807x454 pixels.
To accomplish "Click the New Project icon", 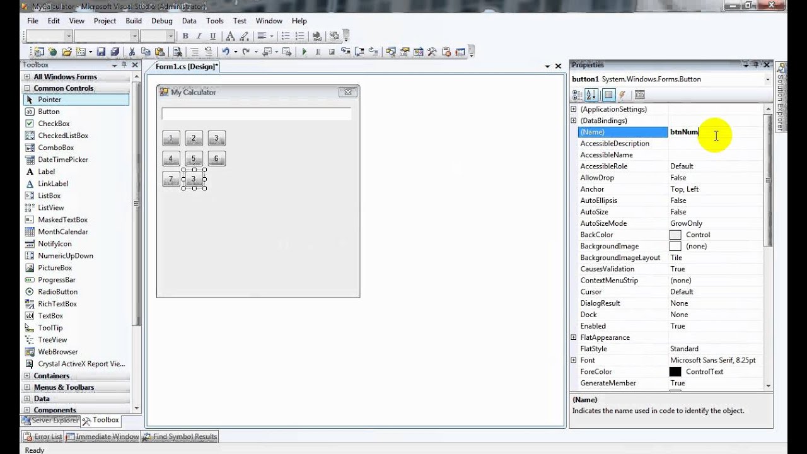I will (39, 52).
